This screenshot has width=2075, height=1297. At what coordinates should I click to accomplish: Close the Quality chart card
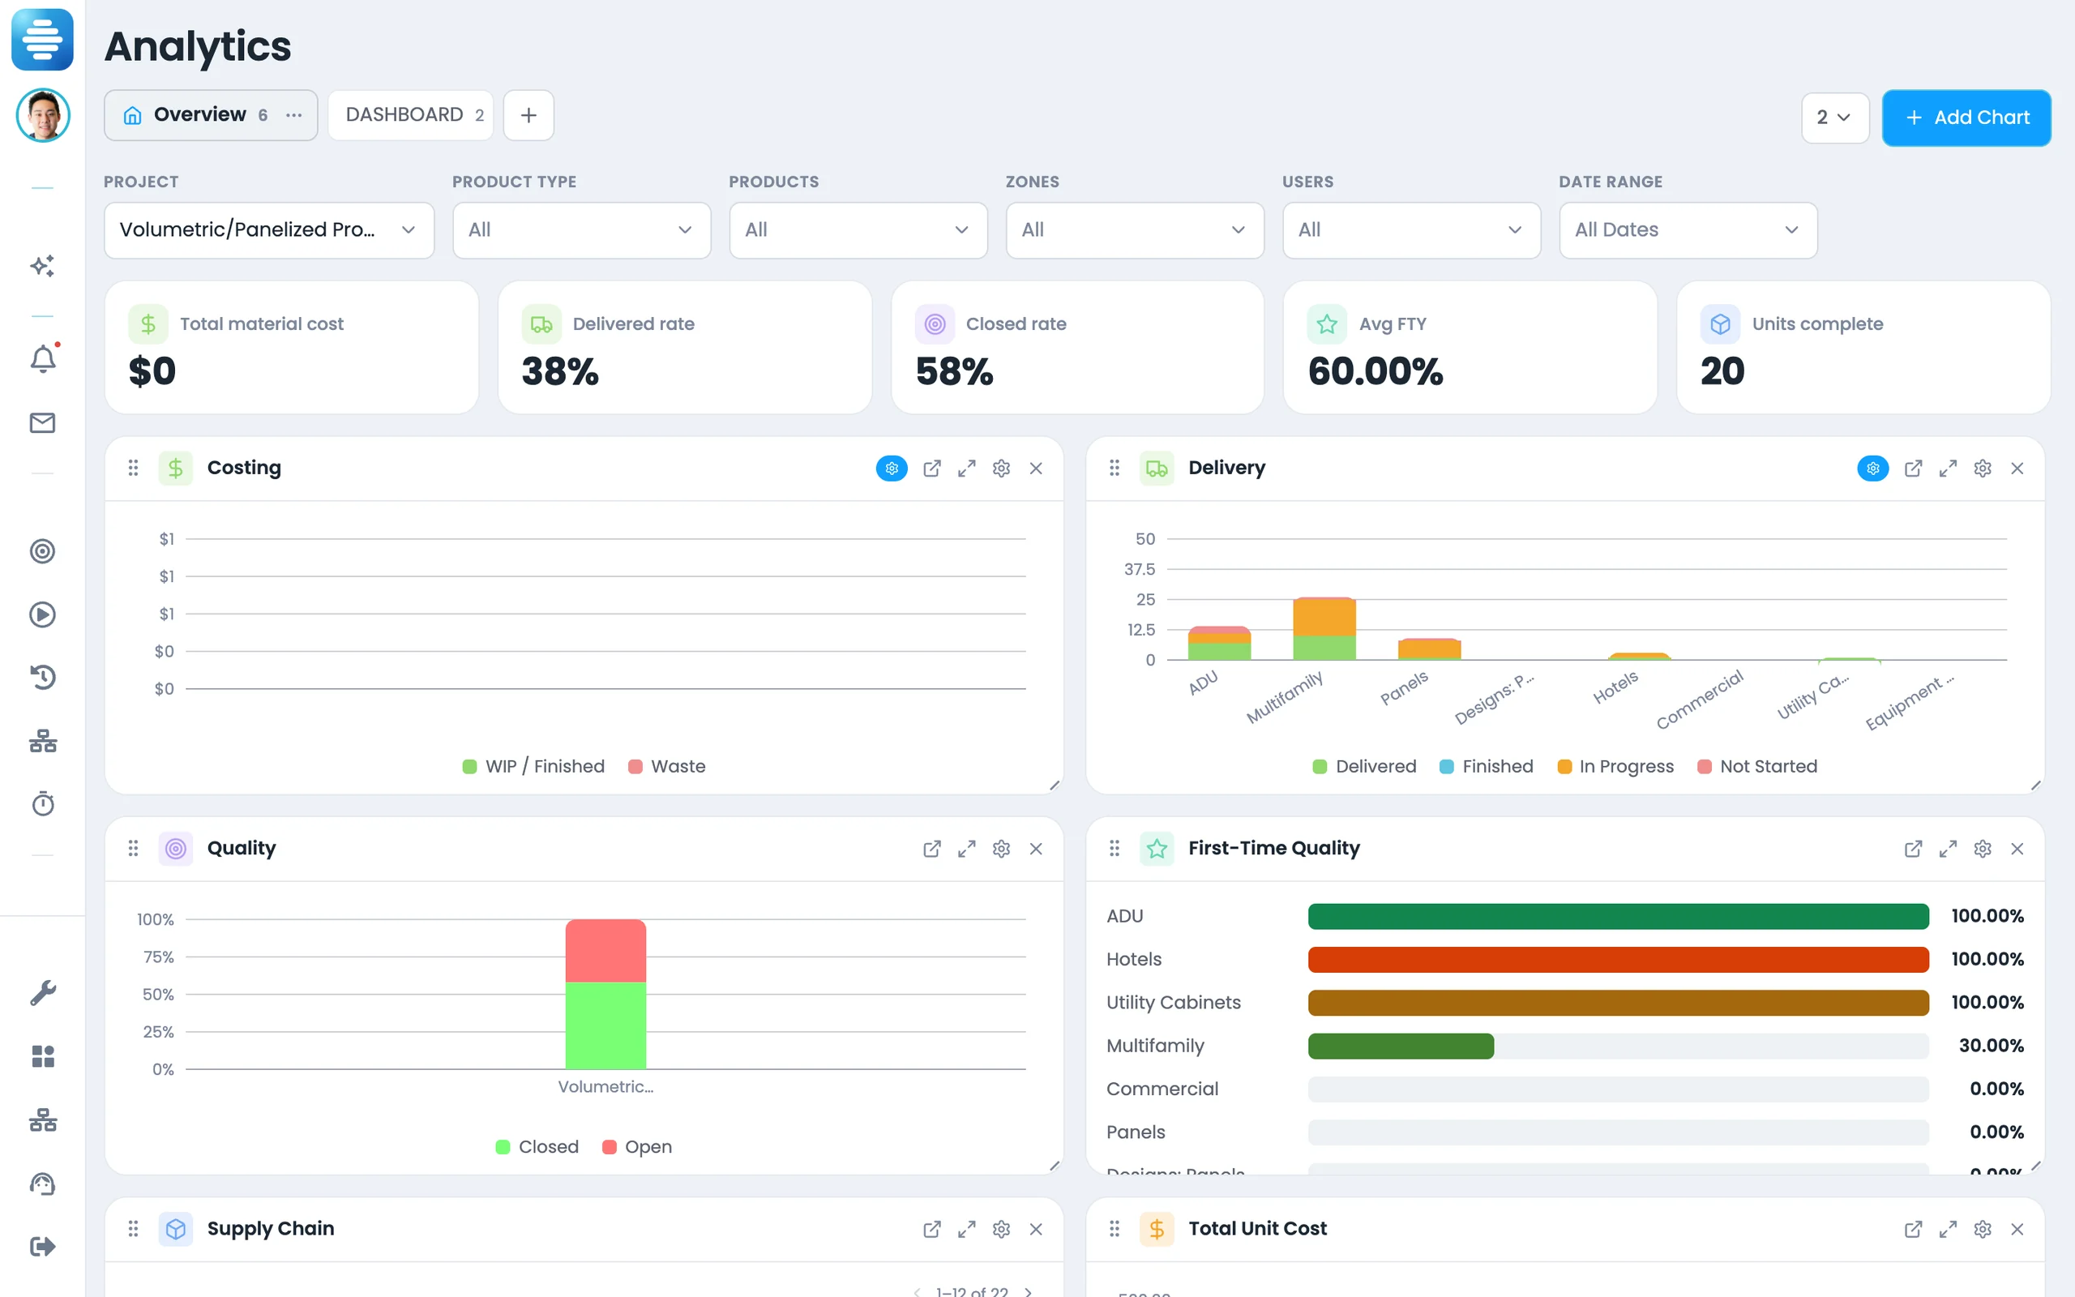point(1036,849)
